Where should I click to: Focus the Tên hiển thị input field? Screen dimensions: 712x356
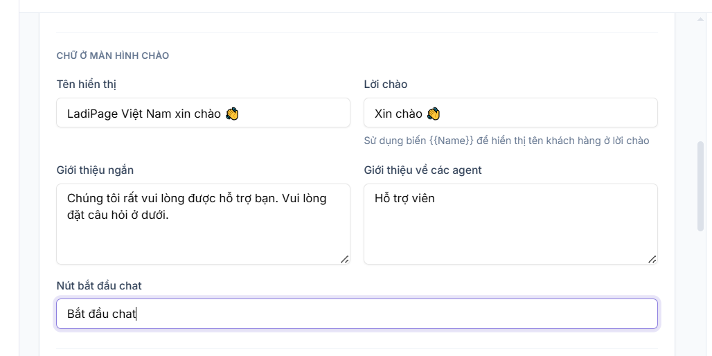click(203, 113)
